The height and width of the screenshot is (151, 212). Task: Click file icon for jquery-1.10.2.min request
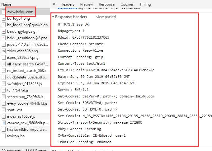tap(4, 45)
